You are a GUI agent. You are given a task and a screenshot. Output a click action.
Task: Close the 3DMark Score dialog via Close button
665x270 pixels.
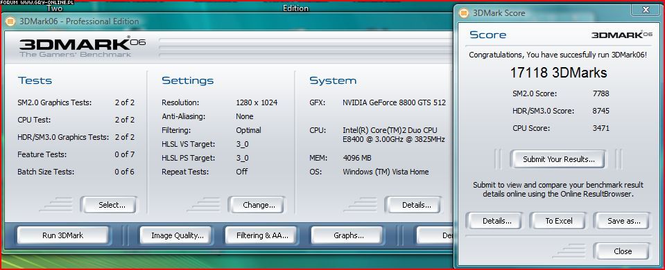622,251
